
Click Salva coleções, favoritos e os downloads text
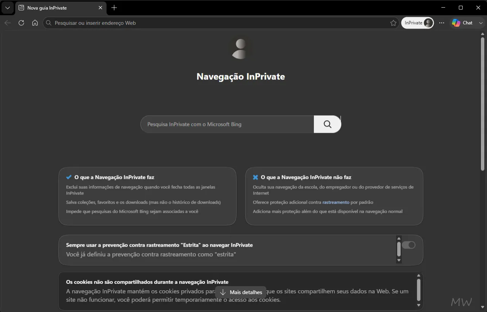tap(143, 202)
